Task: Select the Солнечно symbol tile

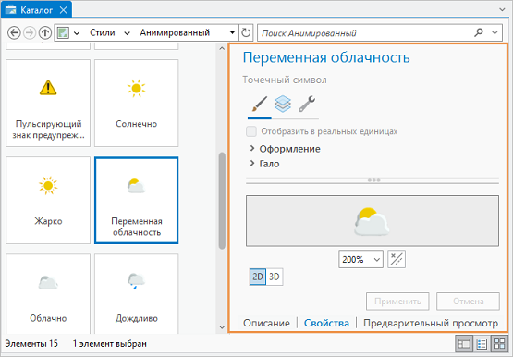Action: 137,103
